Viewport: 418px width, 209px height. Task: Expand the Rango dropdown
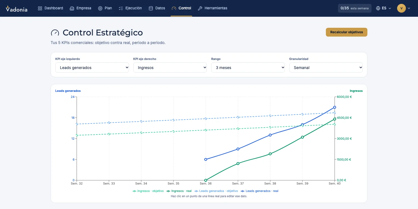[x=248, y=68]
